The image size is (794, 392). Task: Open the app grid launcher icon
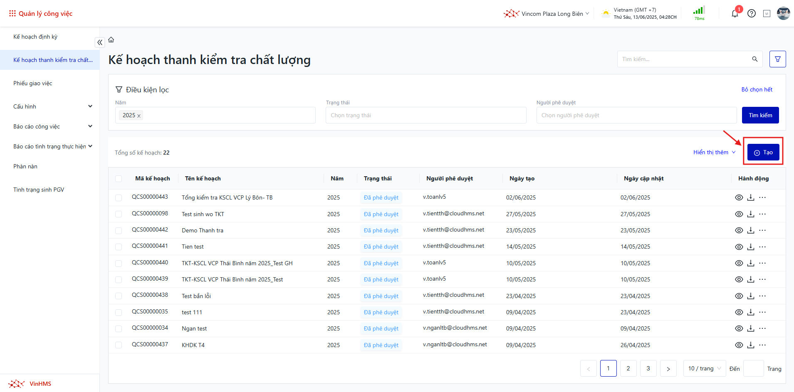pos(12,14)
